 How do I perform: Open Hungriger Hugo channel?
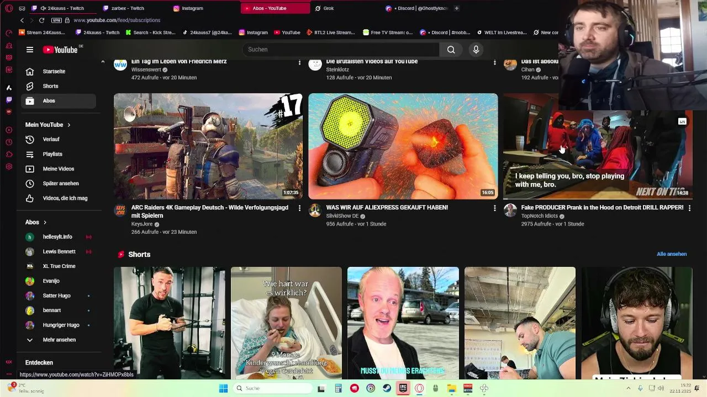tap(59, 325)
